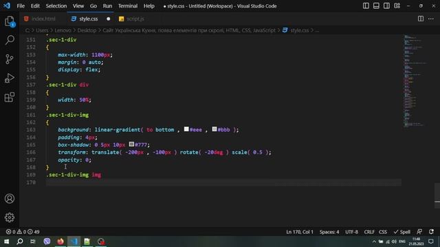Switch to the script.js tab
Screen dimensions: 440x247
(x=135, y=19)
